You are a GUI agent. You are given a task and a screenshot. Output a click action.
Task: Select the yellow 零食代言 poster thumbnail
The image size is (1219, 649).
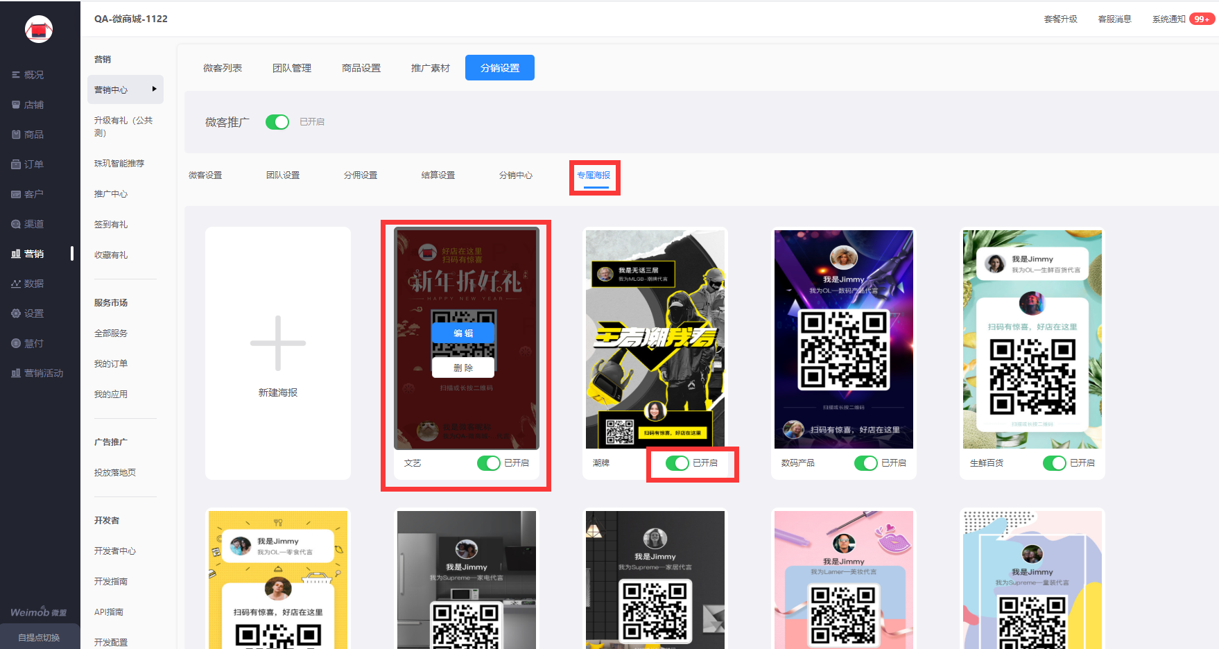pos(278,580)
